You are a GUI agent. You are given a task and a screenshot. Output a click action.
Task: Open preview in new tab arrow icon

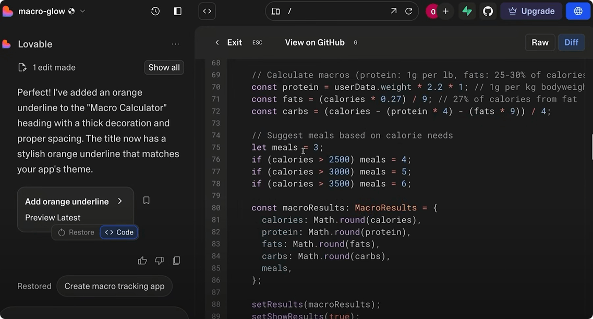(x=393, y=11)
